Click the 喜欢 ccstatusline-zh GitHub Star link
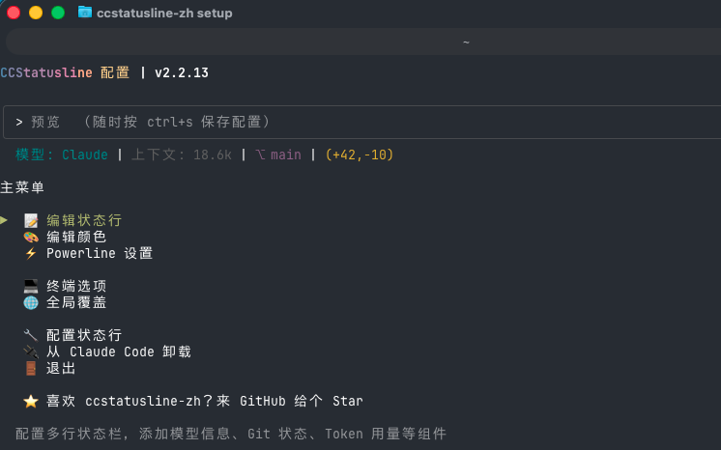 pyautogui.click(x=205, y=402)
